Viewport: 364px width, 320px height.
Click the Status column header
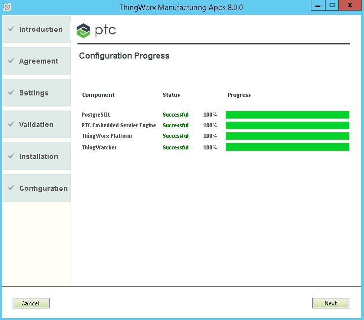click(x=171, y=95)
